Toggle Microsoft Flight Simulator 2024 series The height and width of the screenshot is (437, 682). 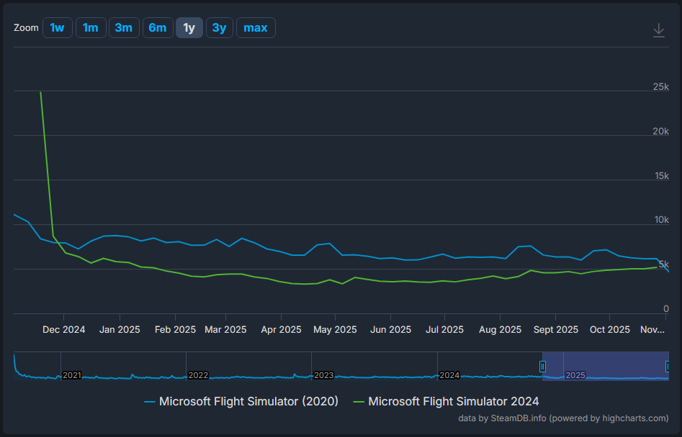446,402
